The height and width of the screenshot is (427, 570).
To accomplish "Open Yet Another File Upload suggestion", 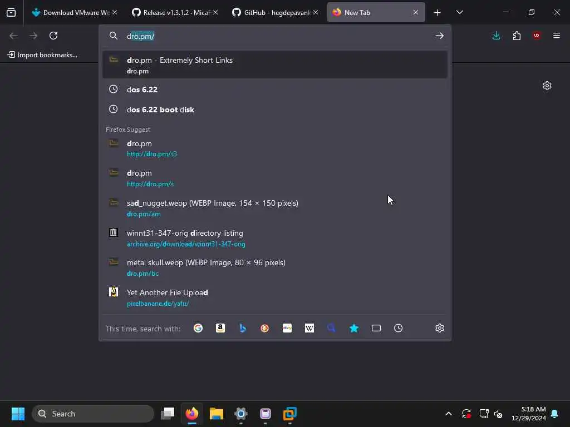I will point(275,298).
